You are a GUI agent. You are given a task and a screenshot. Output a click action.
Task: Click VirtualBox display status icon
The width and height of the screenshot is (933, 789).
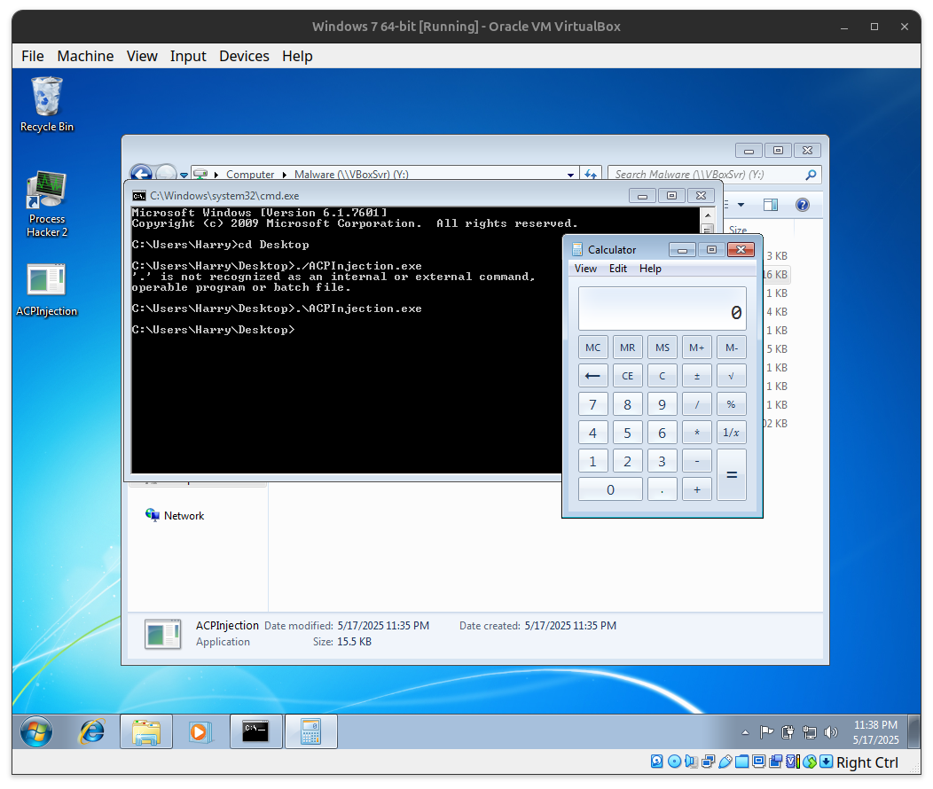pyautogui.click(x=758, y=762)
